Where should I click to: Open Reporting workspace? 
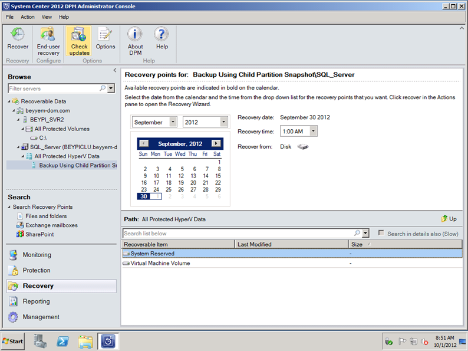(36, 301)
